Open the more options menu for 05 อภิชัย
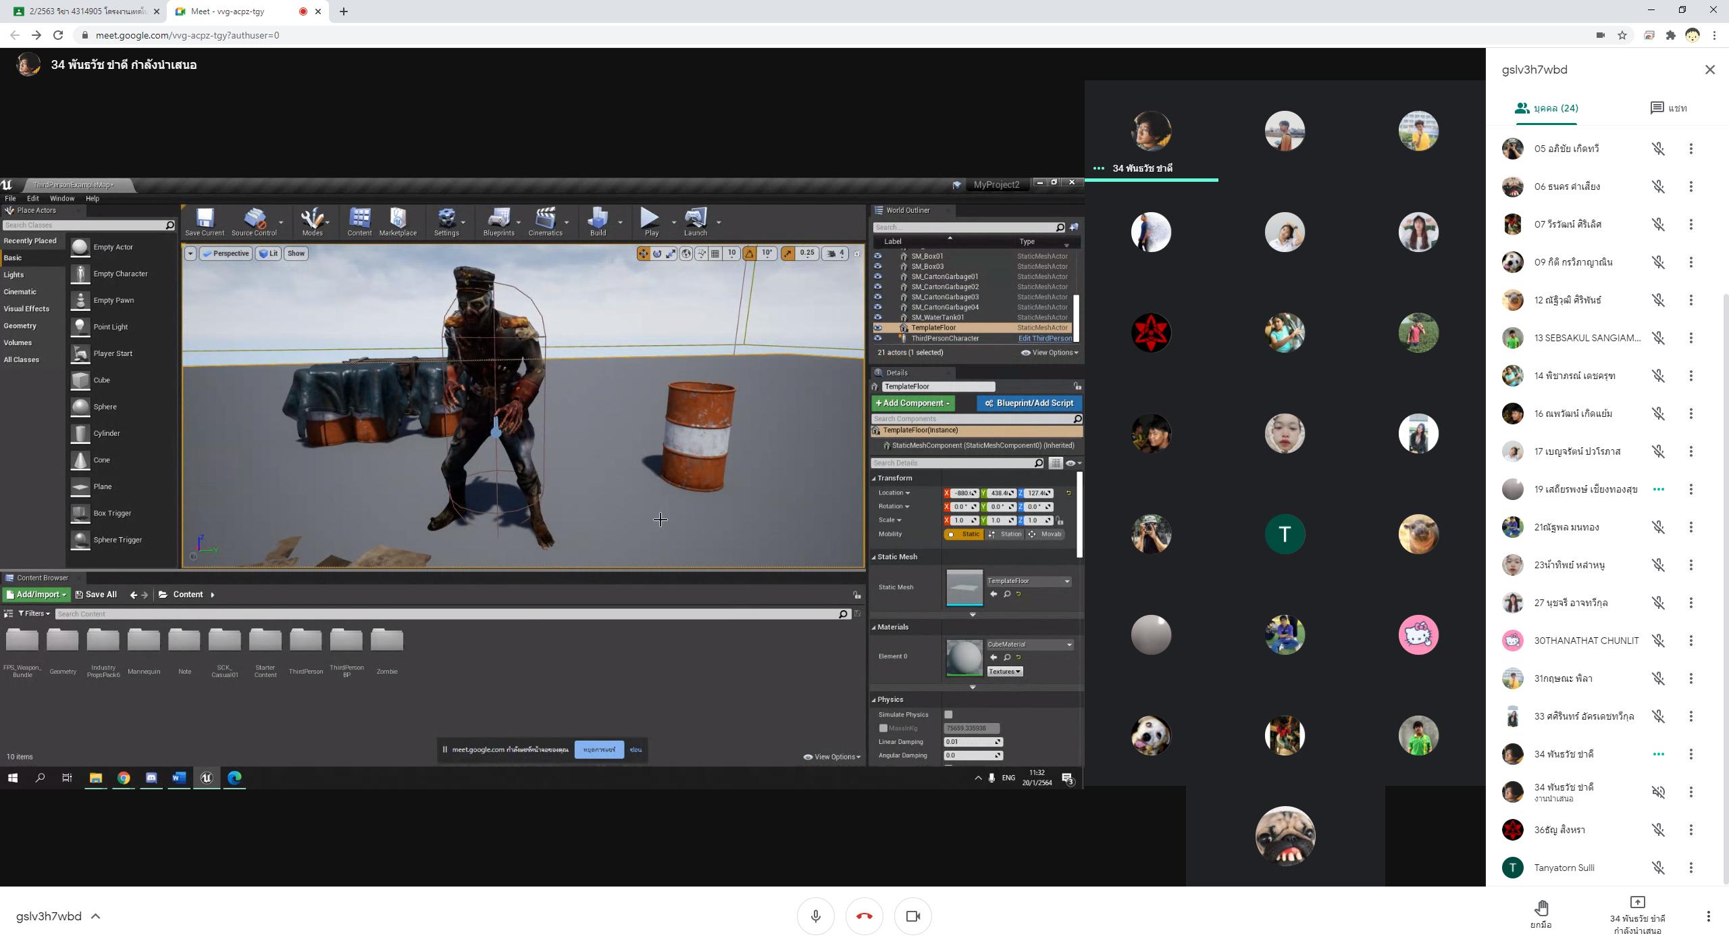The image size is (1729, 946). tap(1691, 149)
